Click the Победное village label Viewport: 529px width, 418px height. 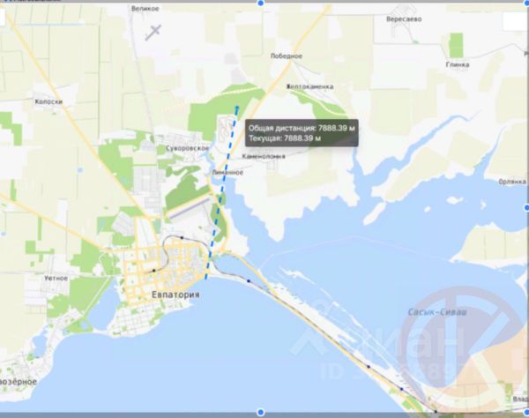pyautogui.click(x=287, y=56)
